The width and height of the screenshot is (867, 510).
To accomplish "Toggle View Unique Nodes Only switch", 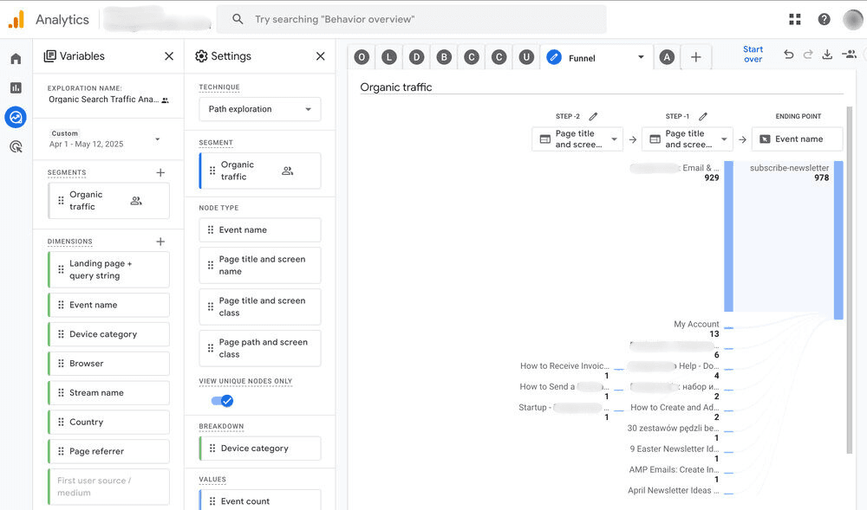I will [x=222, y=401].
